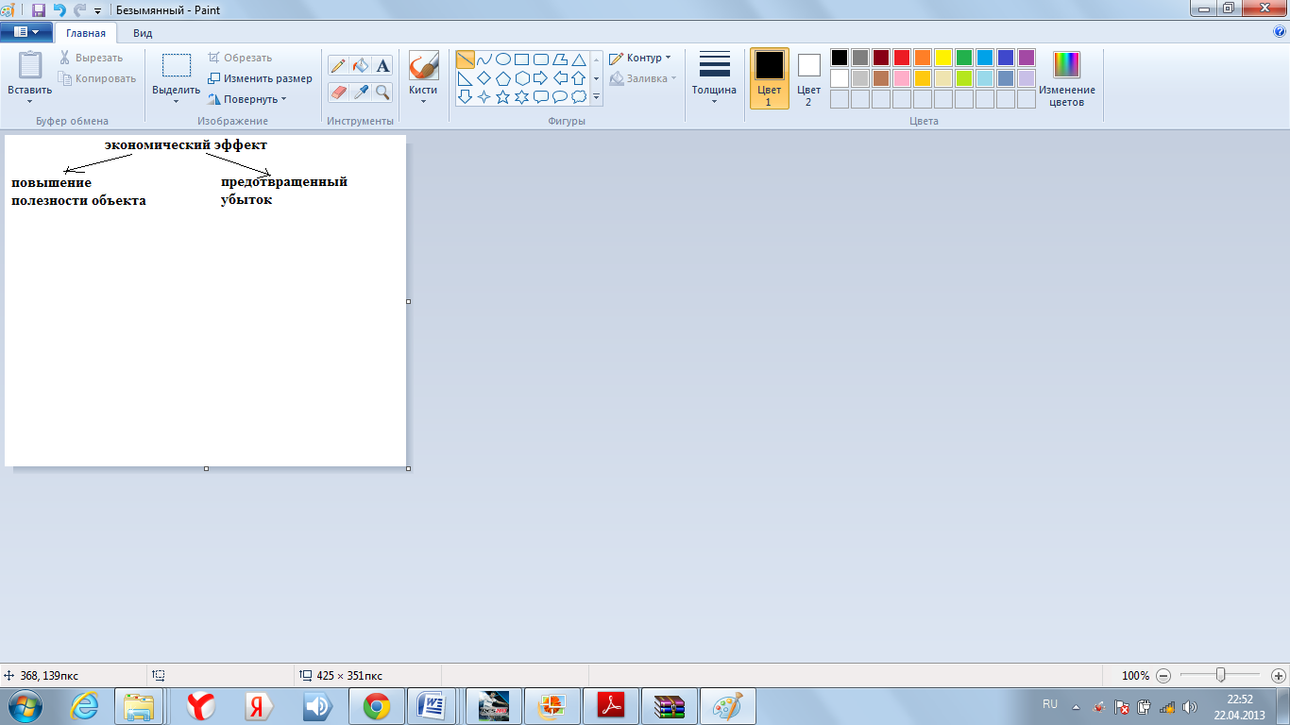Image resolution: width=1290 pixels, height=725 pixels.
Task: Expand the shapes gallery more arrow
Action: coord(596,97)
